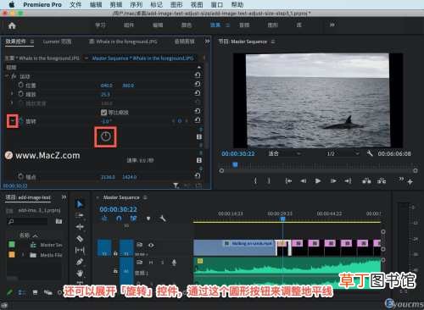Mark In in Program Monitor

tap(255, 180)
